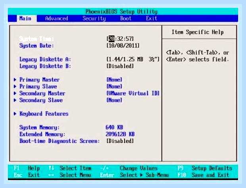Image resolution: width=246 pixels, height=188 pixels.
Task: Open Keyboard Features submenu label
Action: click(x=44, y=114)
